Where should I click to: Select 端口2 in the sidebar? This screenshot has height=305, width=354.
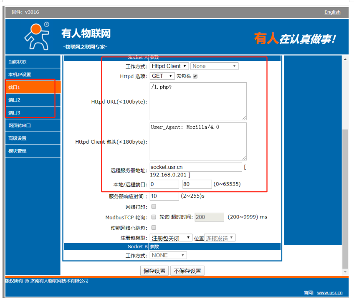coord(33,100)
